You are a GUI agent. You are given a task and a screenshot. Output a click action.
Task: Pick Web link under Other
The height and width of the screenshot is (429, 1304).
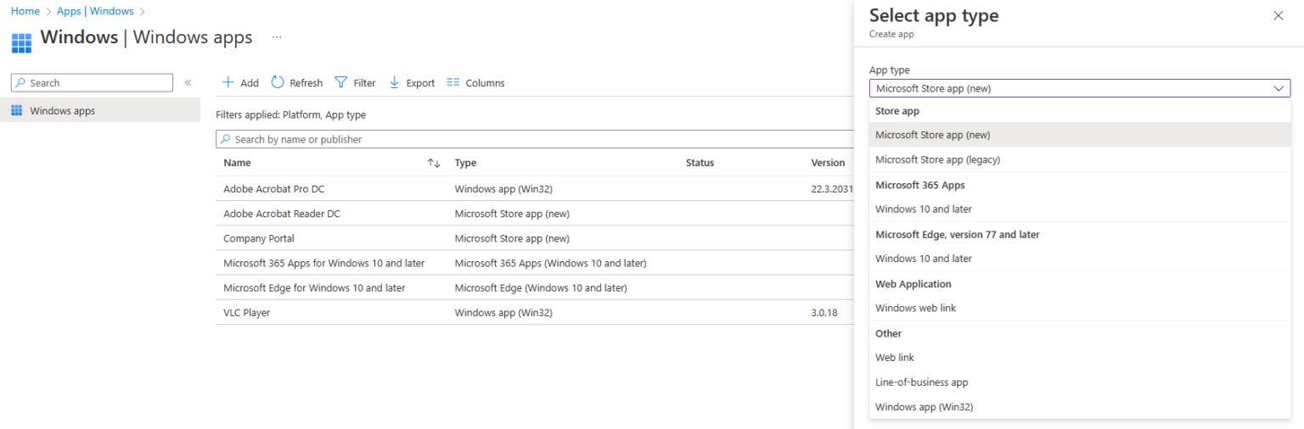(x=1080, y=358)
